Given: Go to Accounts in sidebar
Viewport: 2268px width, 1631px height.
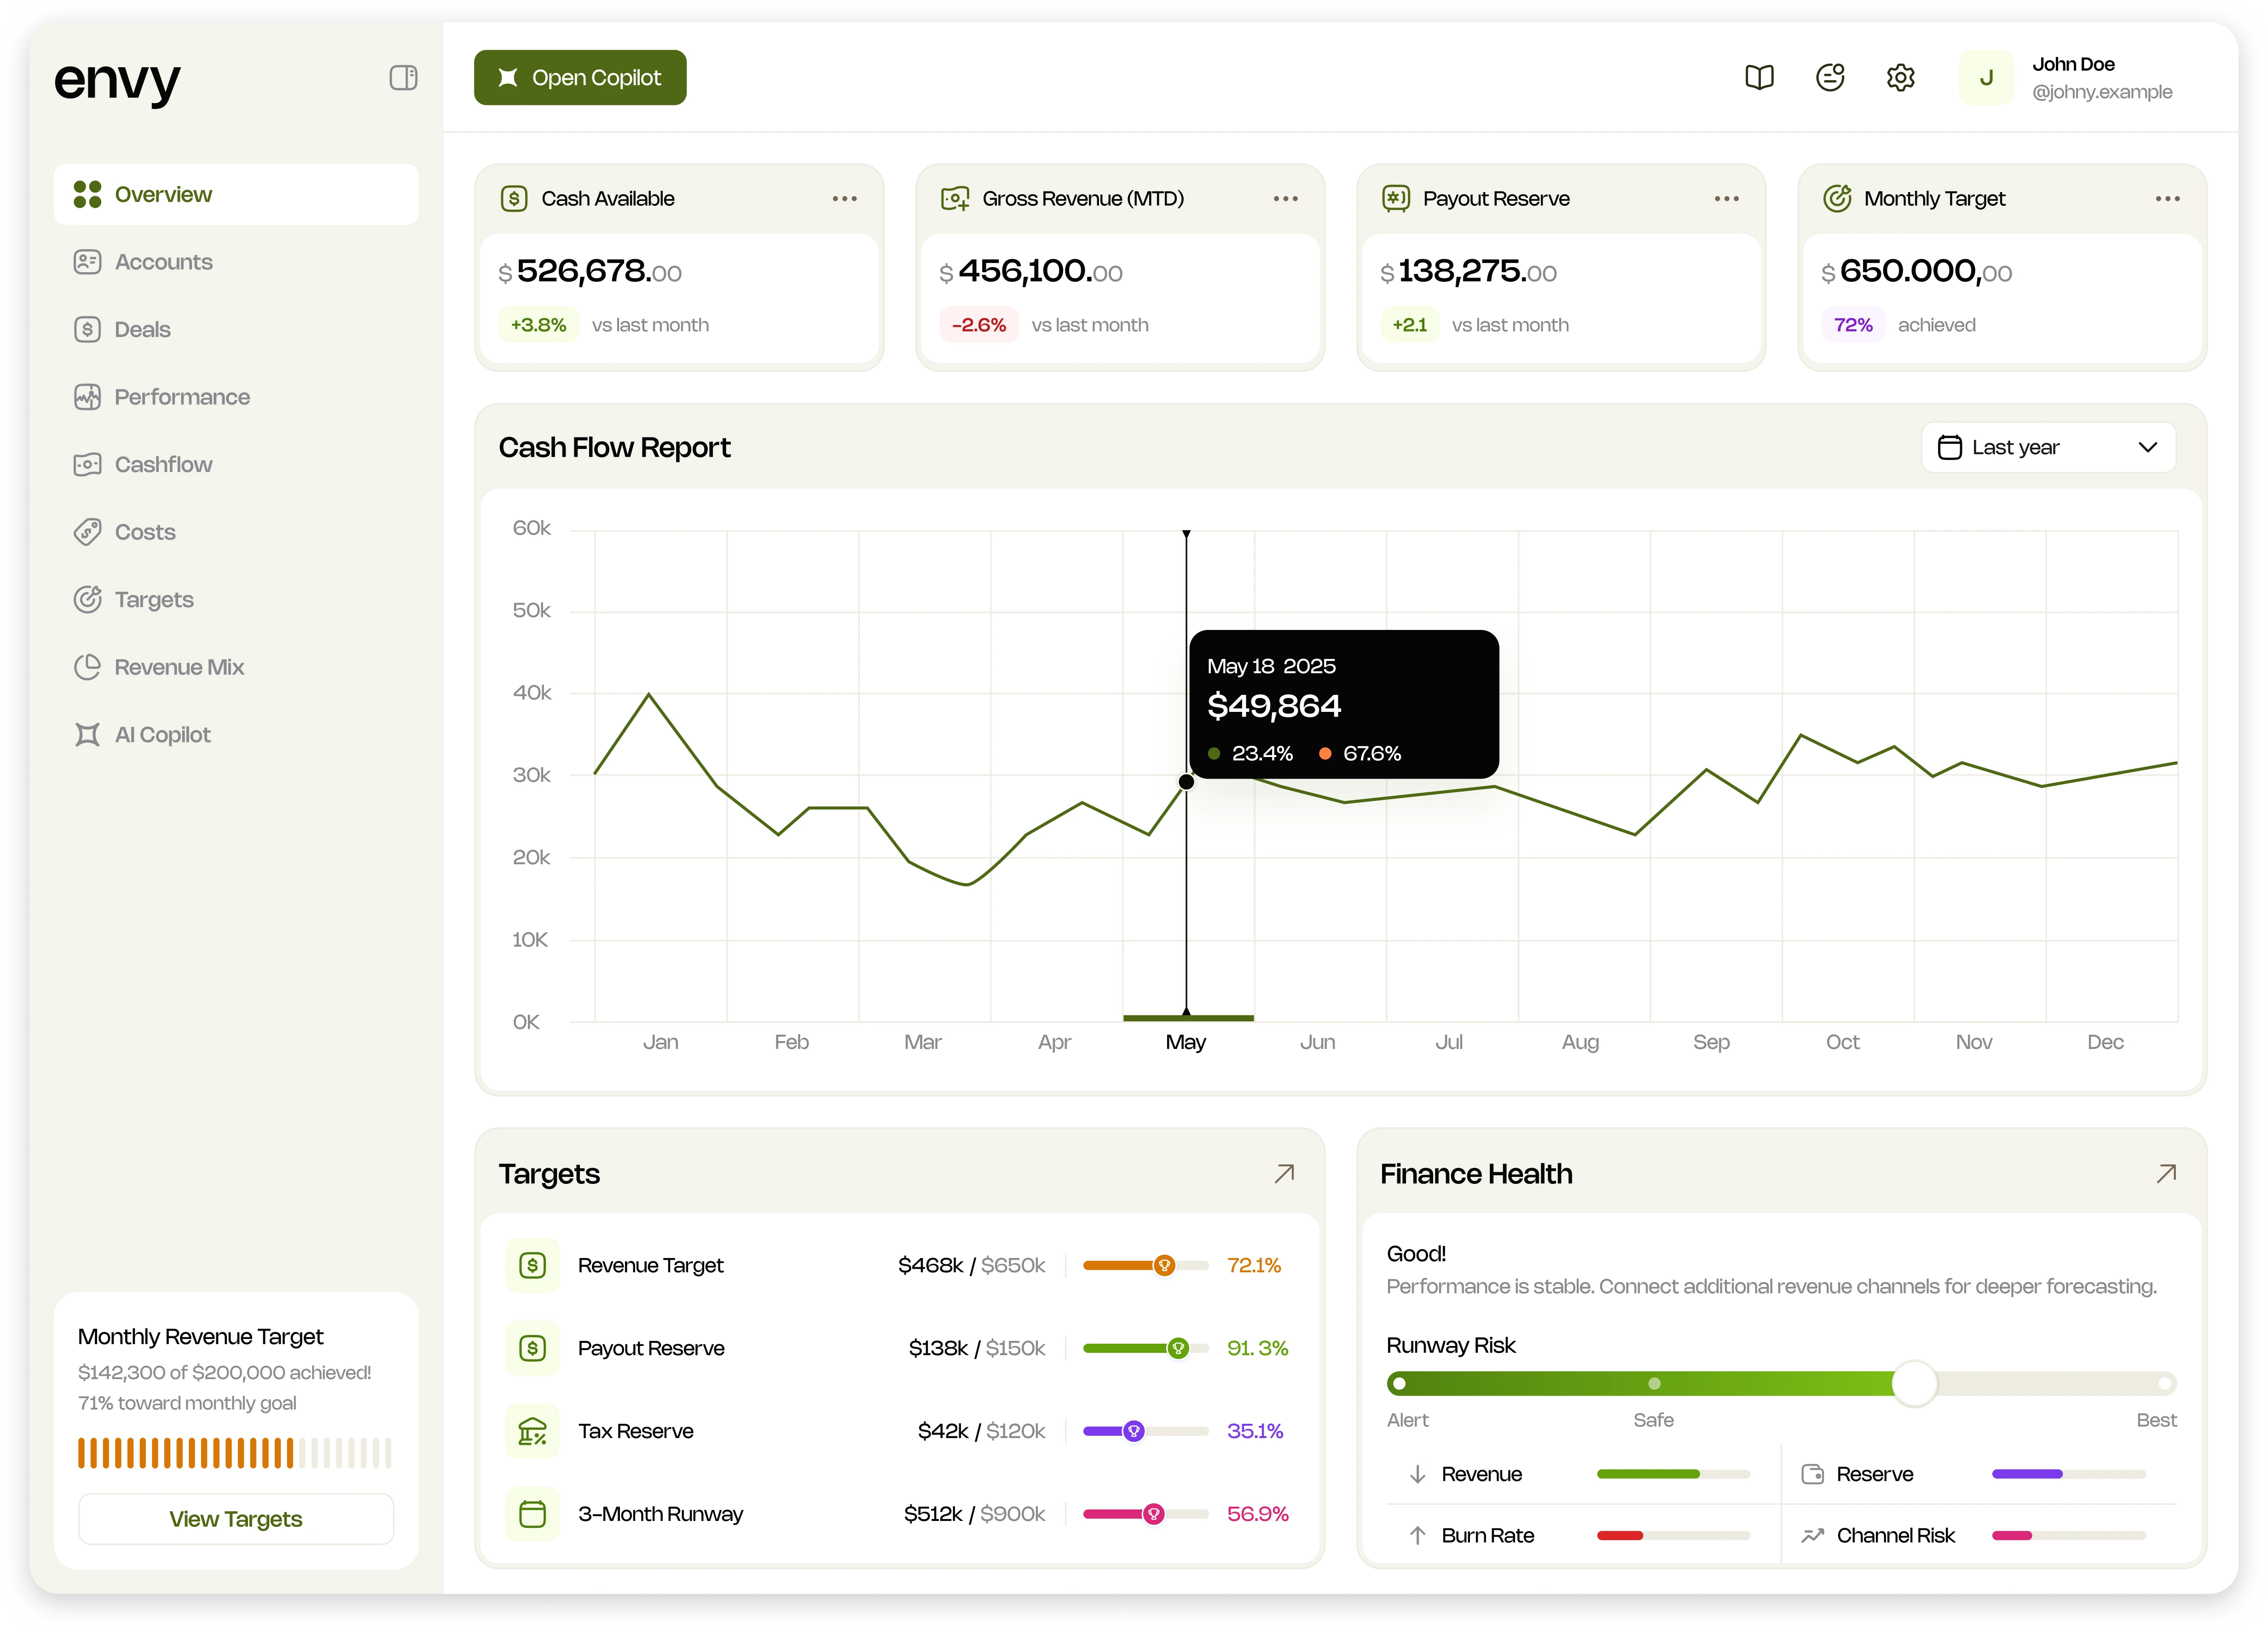Looking at the screenshot, I should pyautogui.click(x=236, y=261).
